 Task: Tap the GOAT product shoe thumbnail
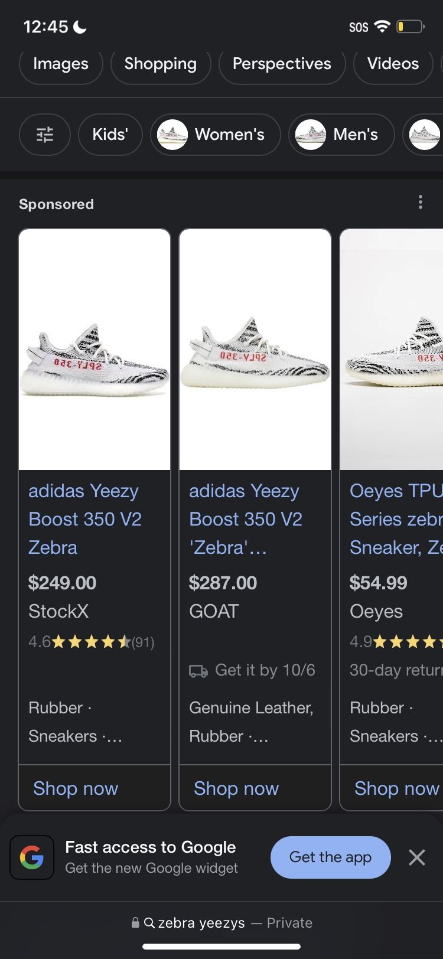[255, 347]
